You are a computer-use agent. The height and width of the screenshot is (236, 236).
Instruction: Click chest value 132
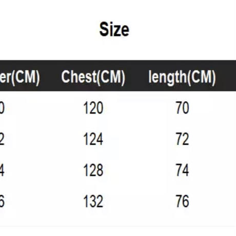[93, 201]
